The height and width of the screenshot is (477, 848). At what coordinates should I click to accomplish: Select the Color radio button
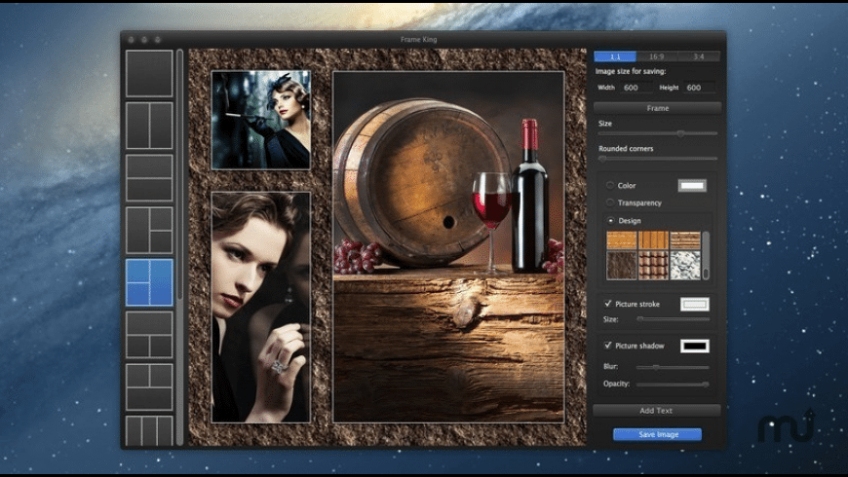610,185
